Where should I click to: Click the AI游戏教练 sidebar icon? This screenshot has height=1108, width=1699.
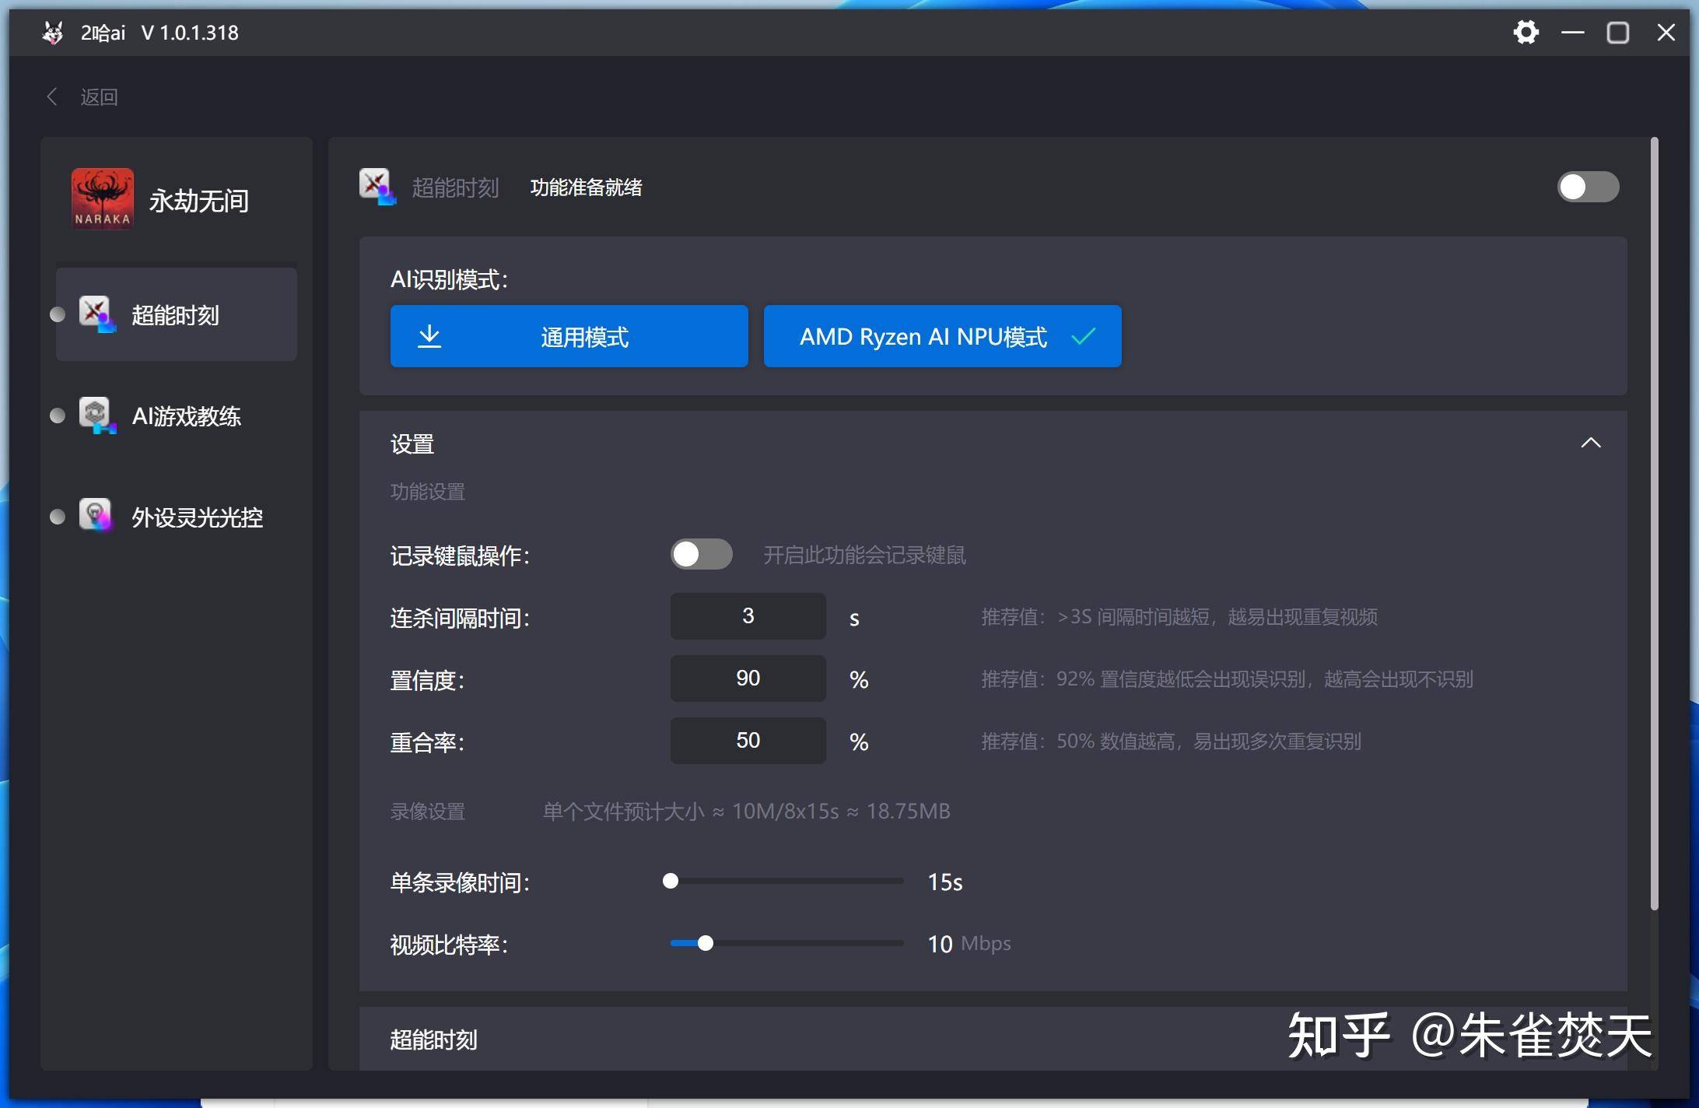click(96, 415)
